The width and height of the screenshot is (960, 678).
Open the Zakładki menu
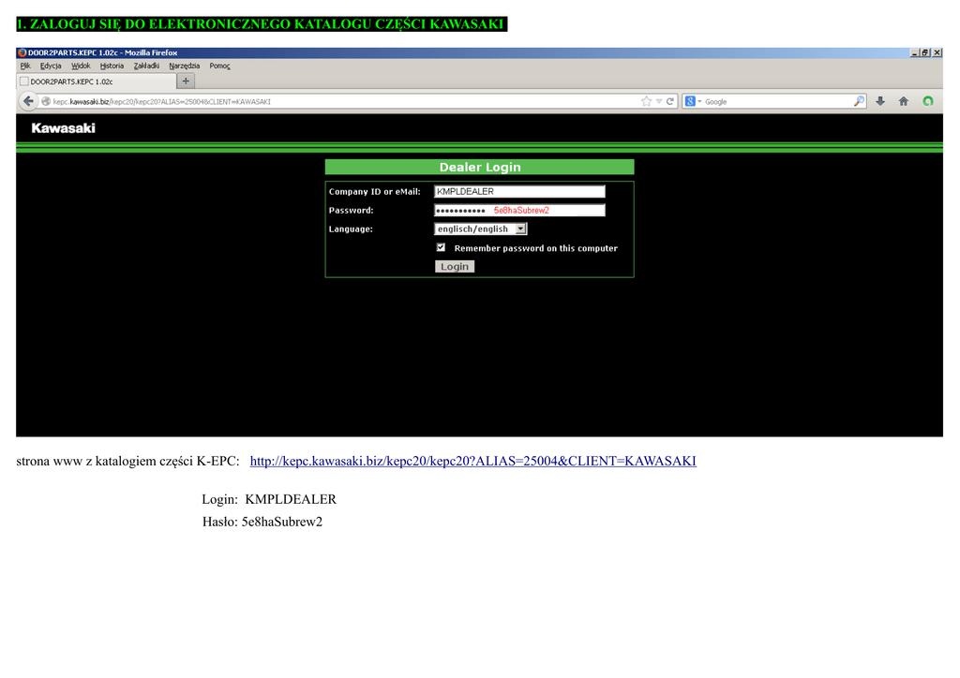(x=146, y=66)
